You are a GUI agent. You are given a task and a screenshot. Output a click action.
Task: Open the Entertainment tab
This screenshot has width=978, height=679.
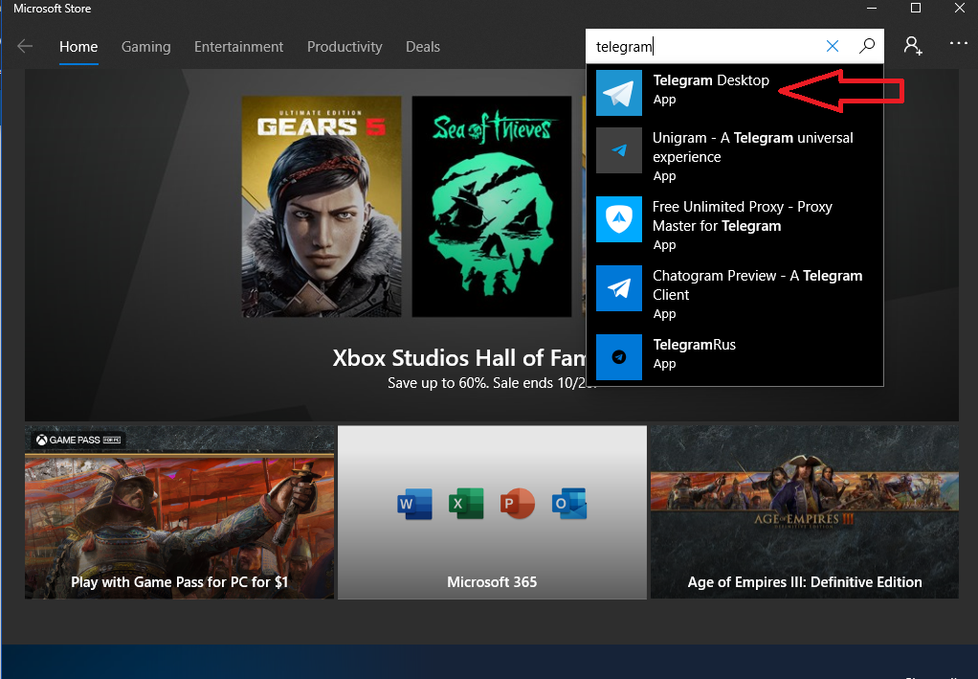(x=238, y=46)
